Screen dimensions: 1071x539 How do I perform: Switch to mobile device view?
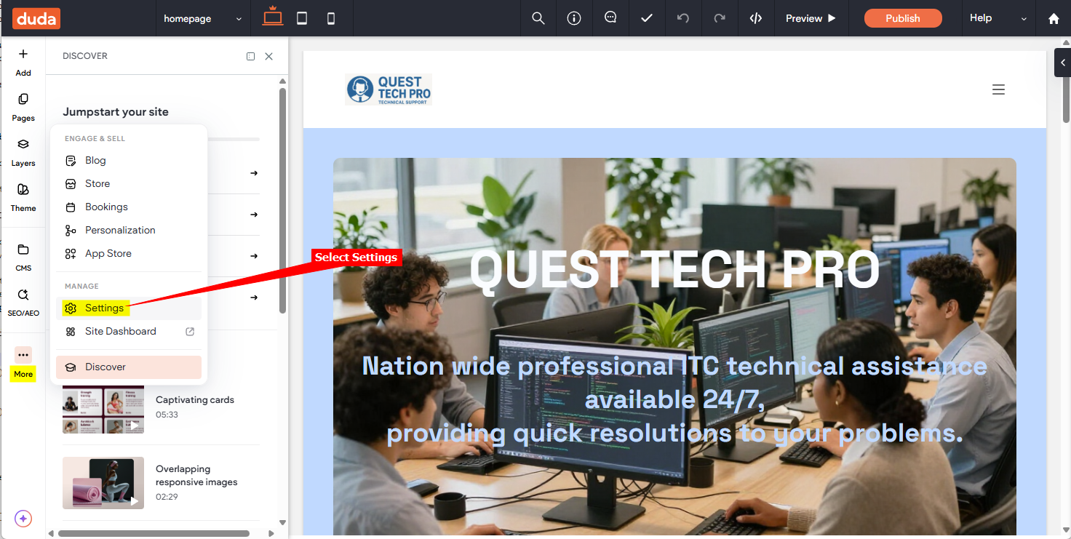[331, 19]
